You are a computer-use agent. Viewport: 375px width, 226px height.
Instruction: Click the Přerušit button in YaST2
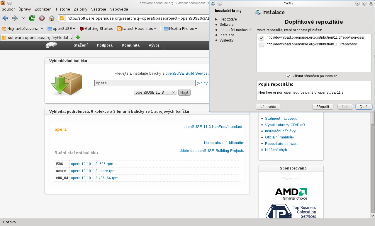(x=323, y=107)
